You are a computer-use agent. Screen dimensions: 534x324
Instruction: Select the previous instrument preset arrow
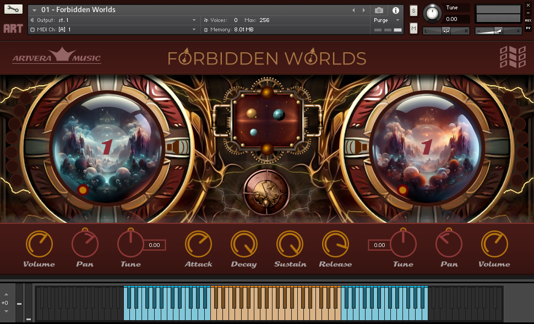(353, 10)
